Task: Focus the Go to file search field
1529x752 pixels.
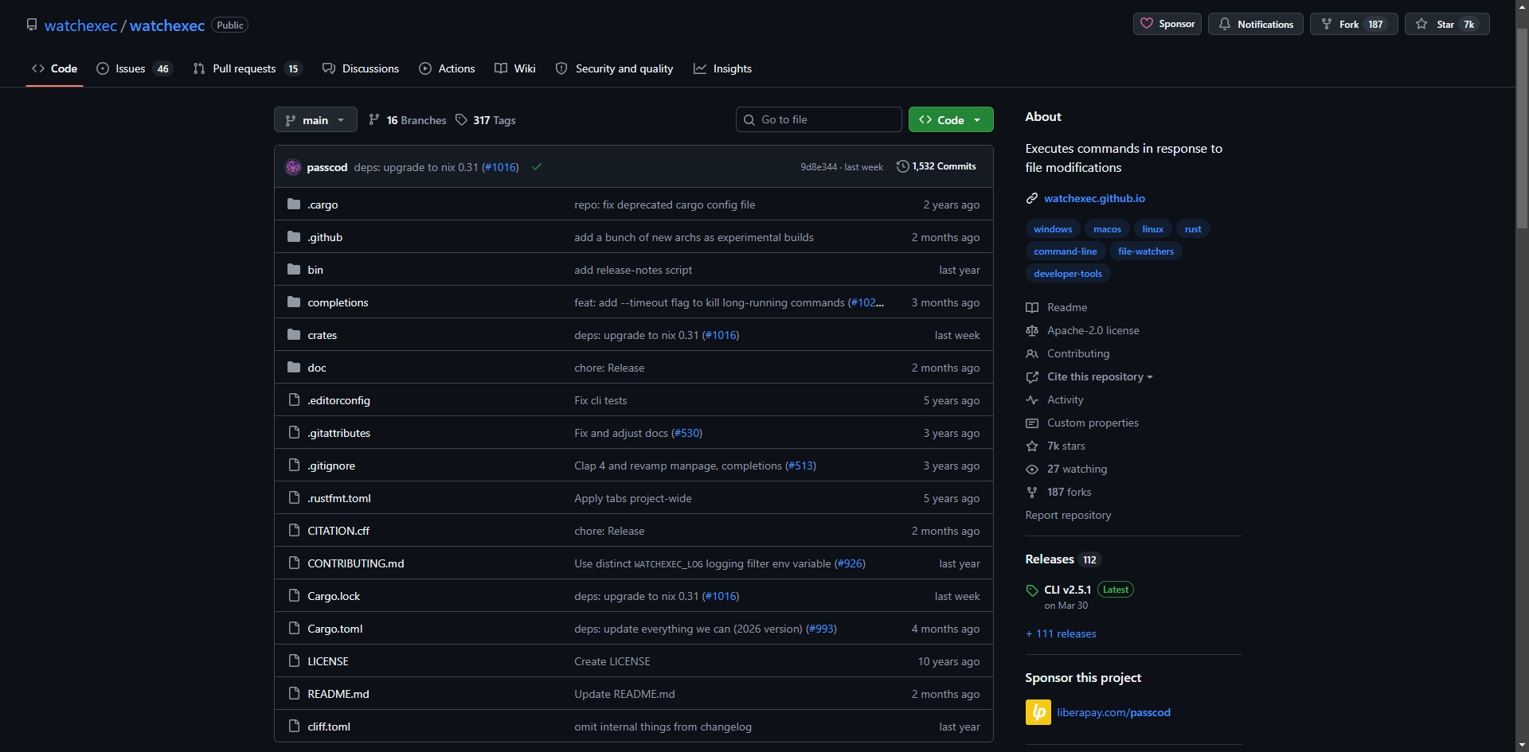Action: coord(819,119)
